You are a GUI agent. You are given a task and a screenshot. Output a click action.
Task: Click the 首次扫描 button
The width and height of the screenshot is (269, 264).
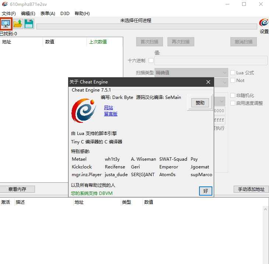pos(149,42)
